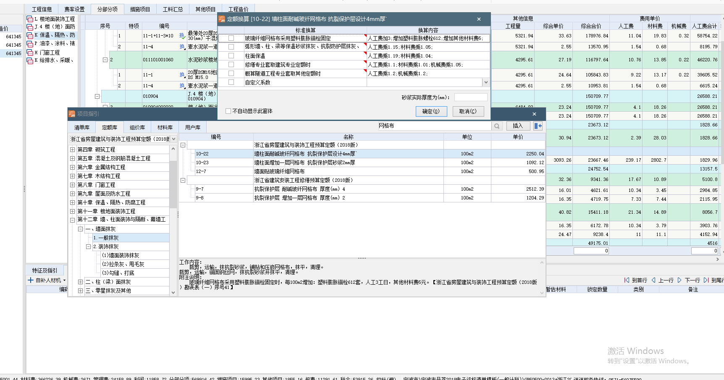The height and width of the screenshot is (380, 724).
Task: Click the conversion options list scroll-down arrow
Action: click(x=486, y=82)
